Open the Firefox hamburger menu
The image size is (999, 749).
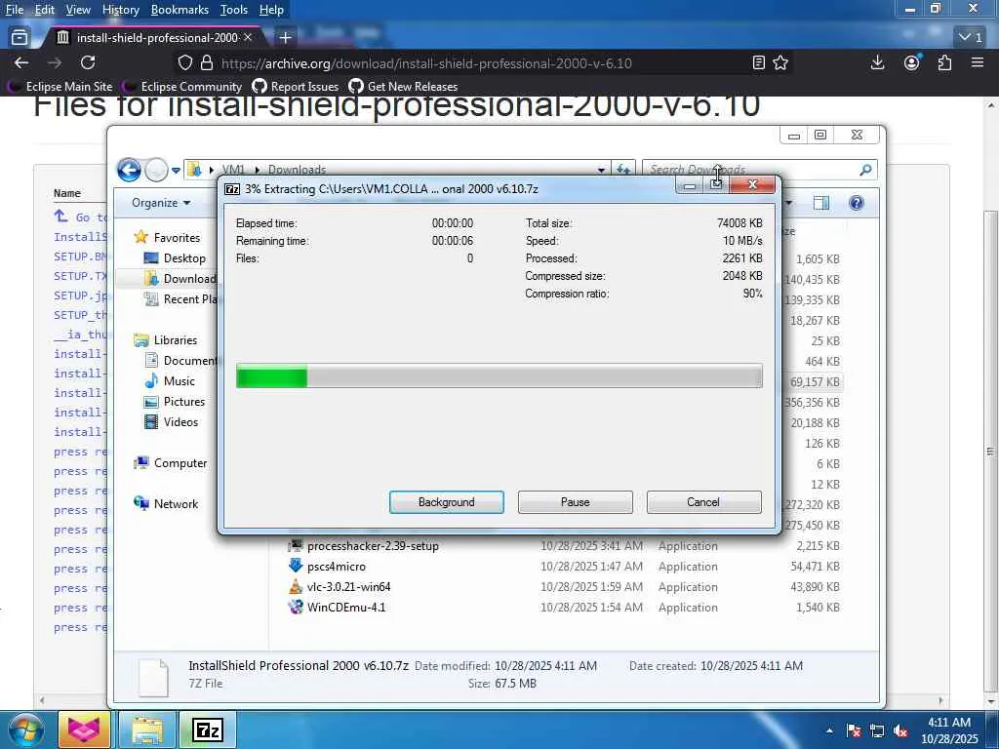[978, 62]
